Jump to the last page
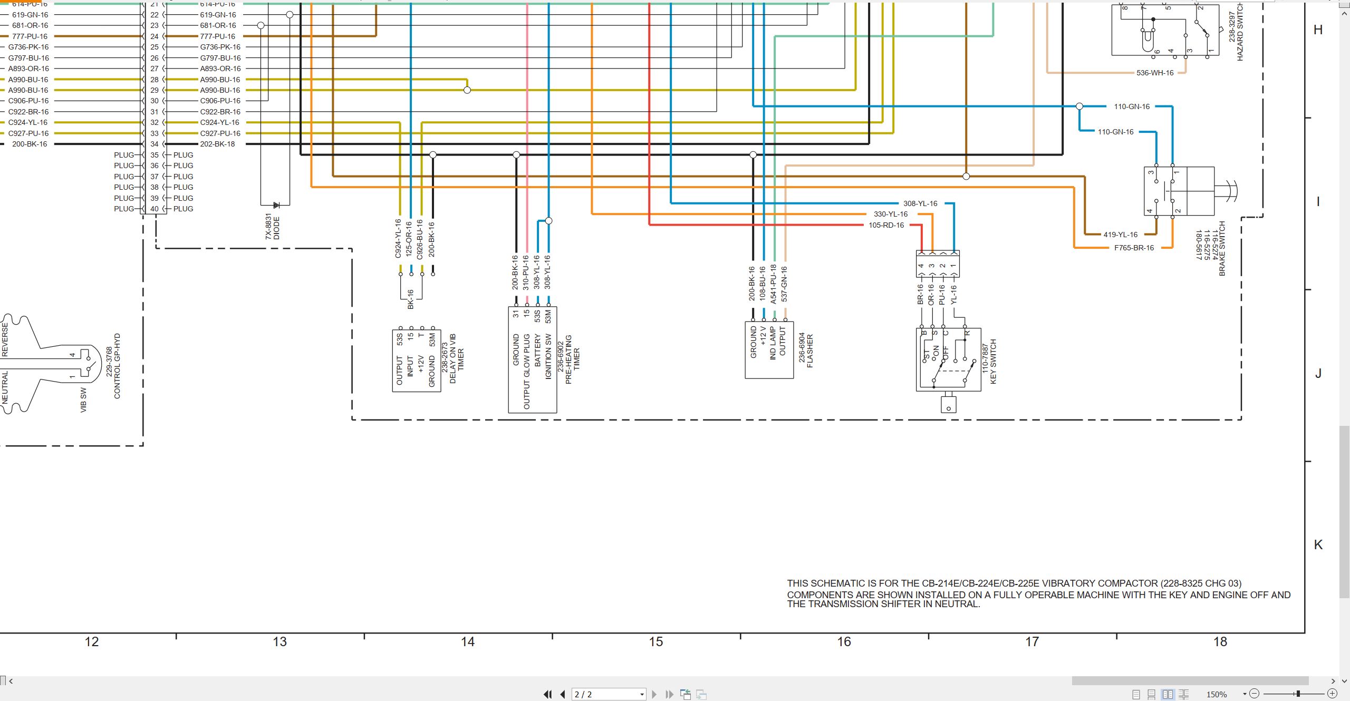The height and width of the screenshot is (701, 1350). tap(670, 694)
